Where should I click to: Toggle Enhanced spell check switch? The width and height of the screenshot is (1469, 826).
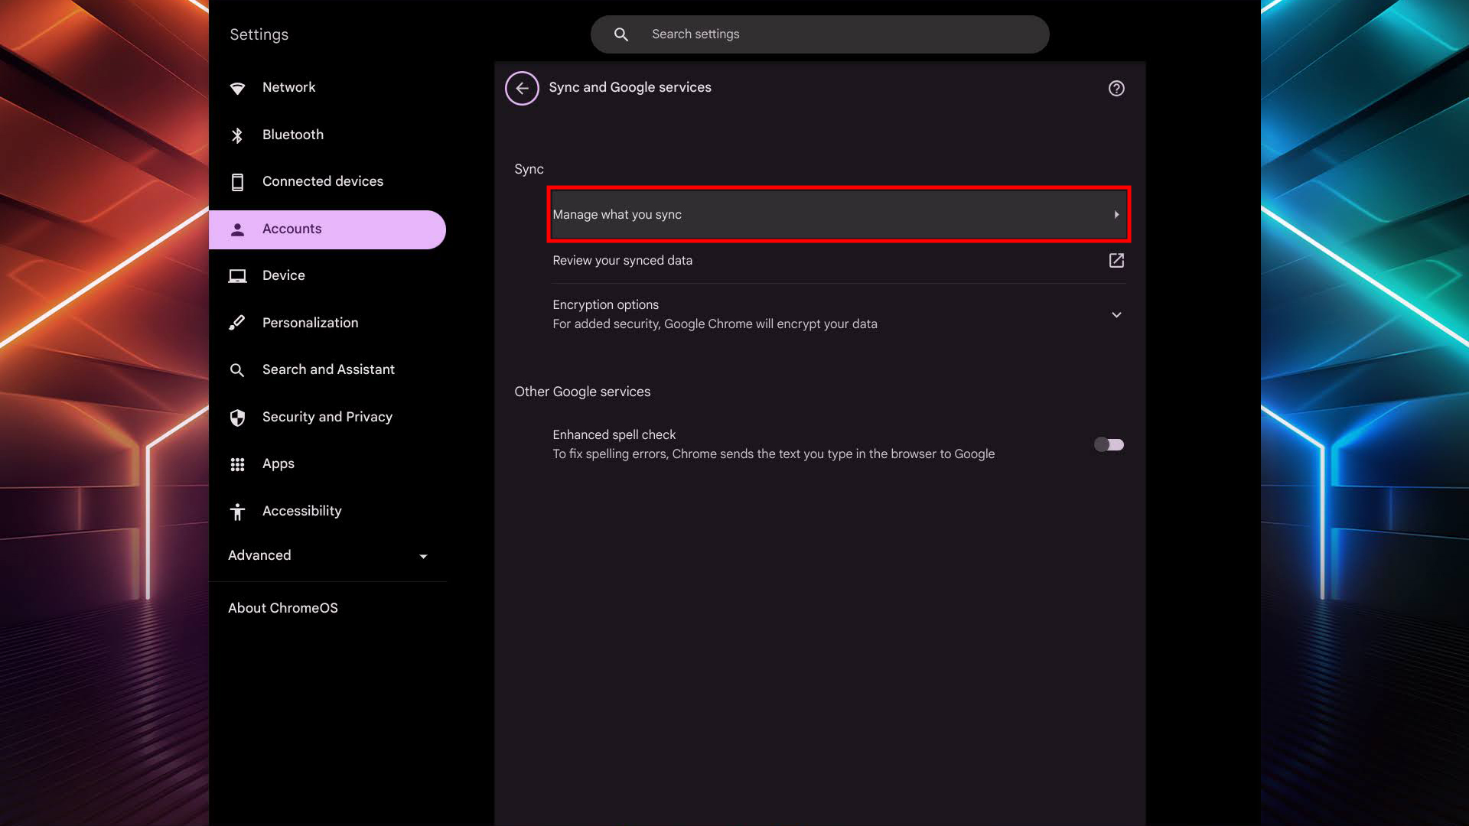[x=1109, y=444]
